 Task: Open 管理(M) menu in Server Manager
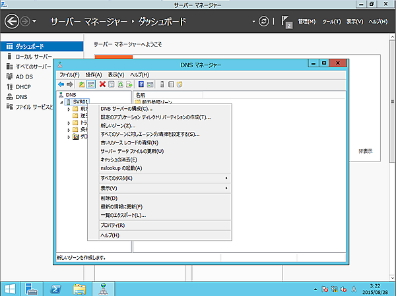click(307, 22)
